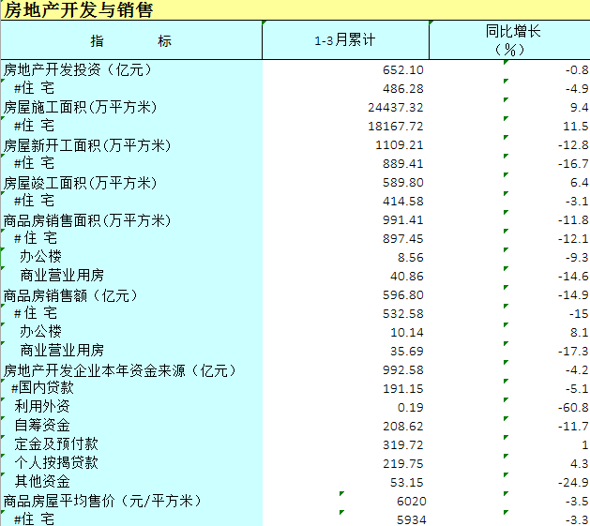Select the 个人按揭贷款 value 219.75
This screenshot has width=590, height=526.
coord(403,464)
